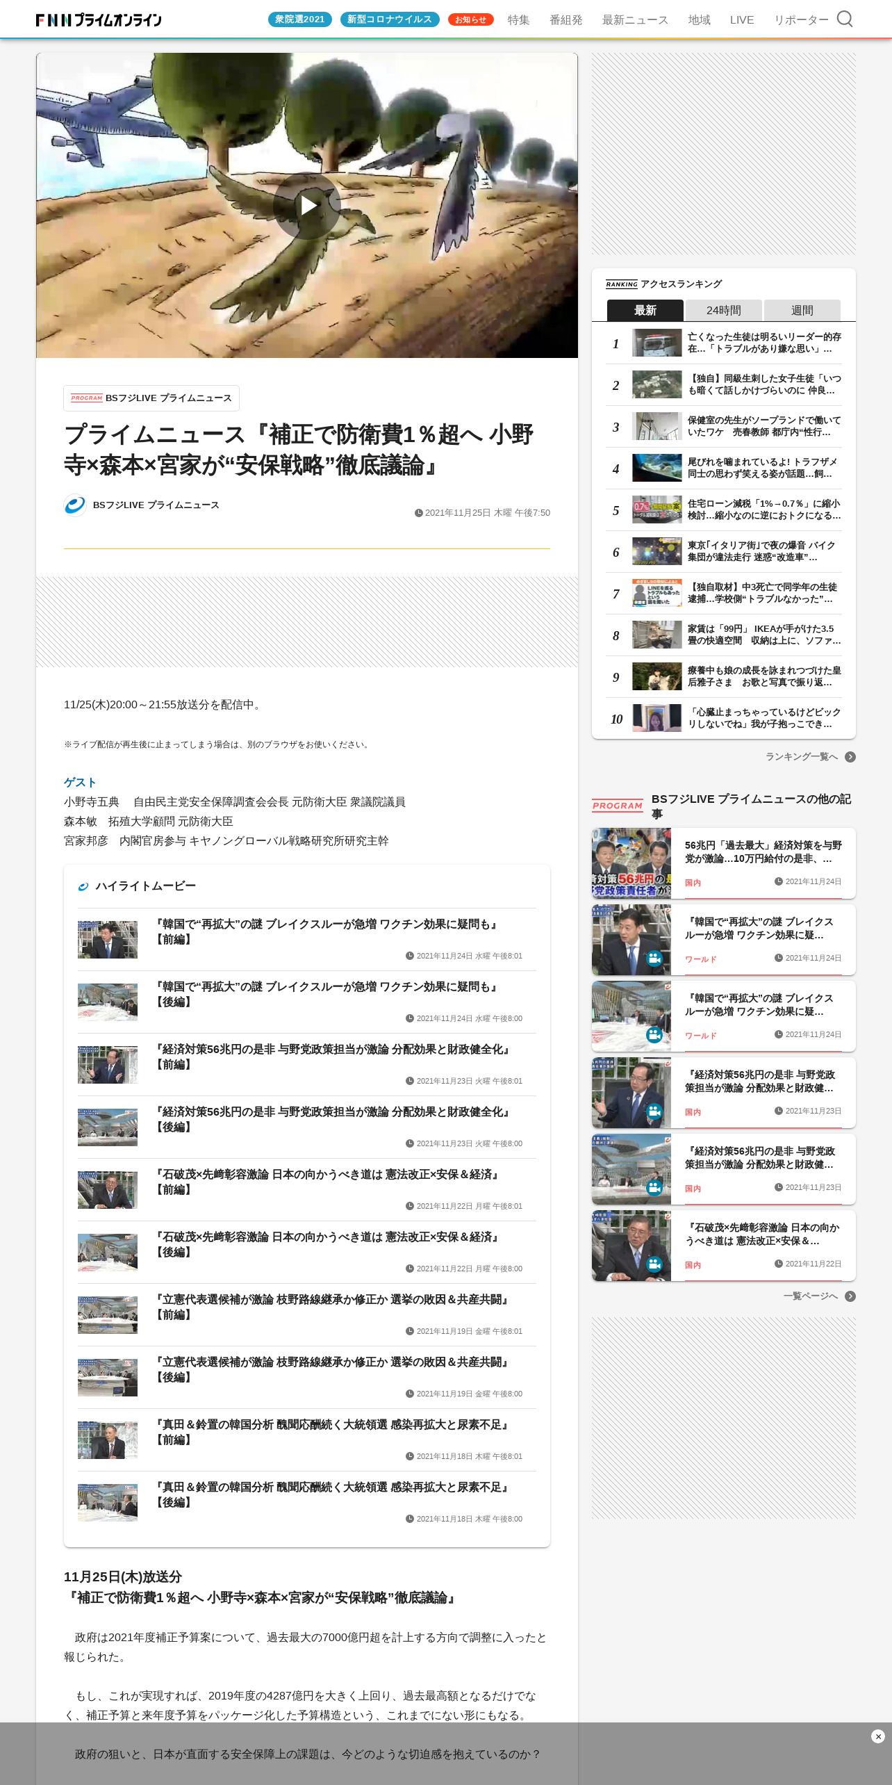
Task: Open highlight 石破茂×先崎彰容激論【後編】
Action: pyautogui.click(x=306, y=1253)
